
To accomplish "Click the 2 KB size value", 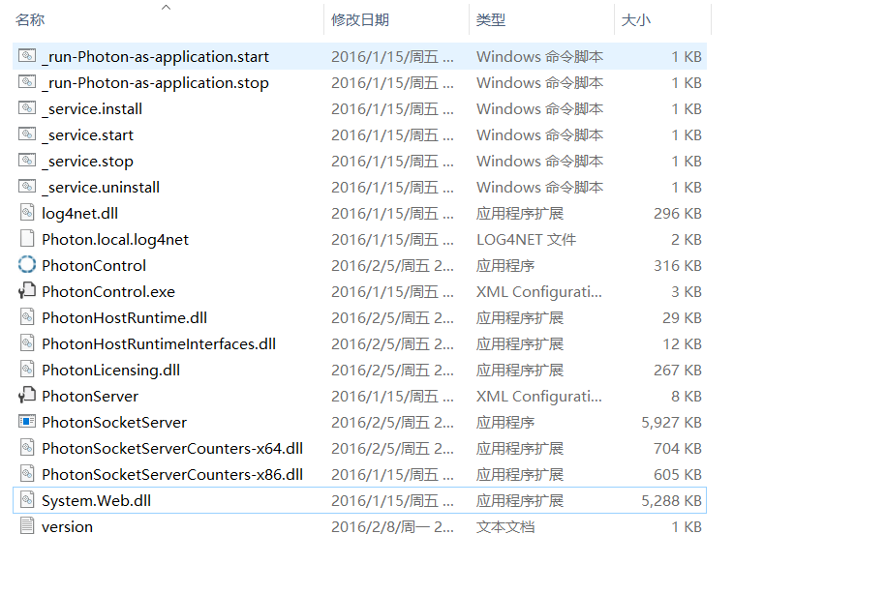I will click(x=687, y=239).
